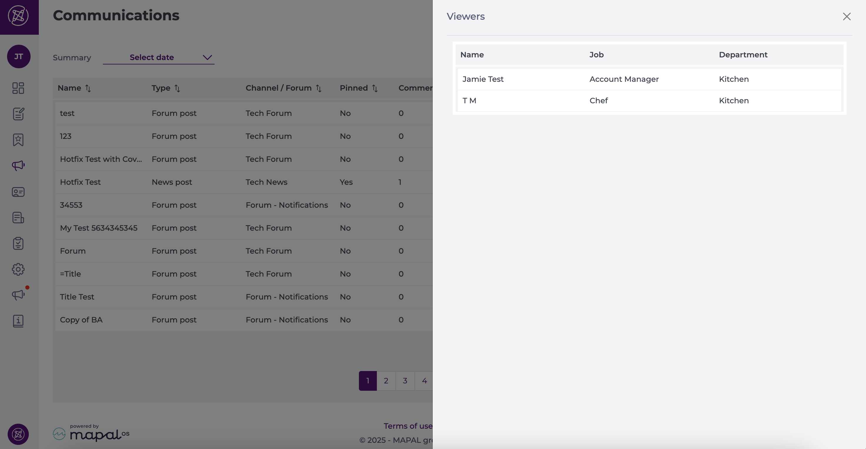
Task: Click the info book sidebar icon
Action: (18, 321)
